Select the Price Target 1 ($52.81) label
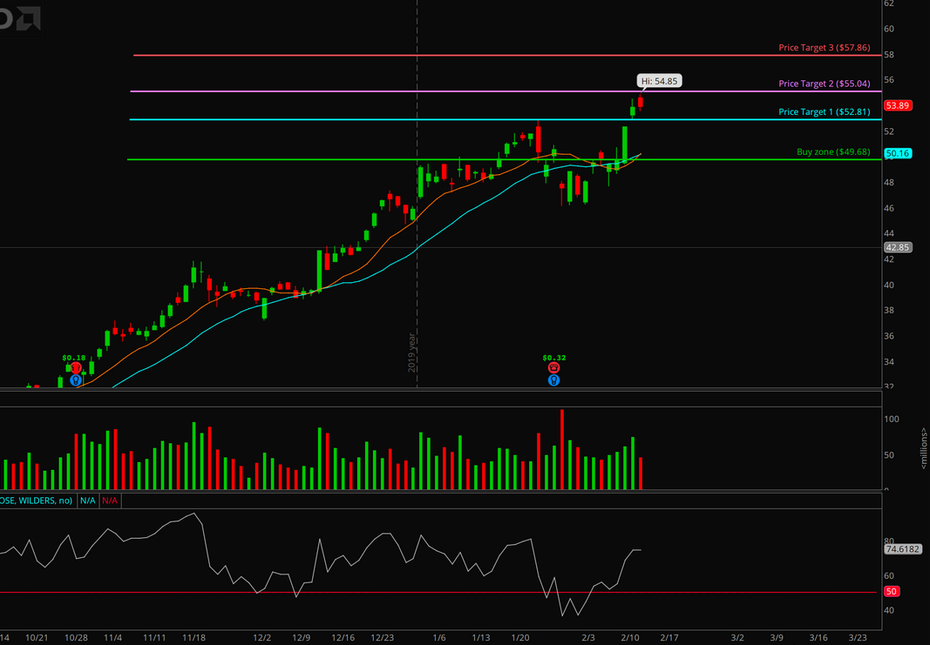 click(824, 112)
